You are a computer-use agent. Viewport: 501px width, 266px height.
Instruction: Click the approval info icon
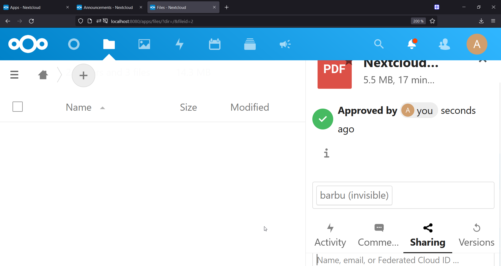click(x=326, y=153)
